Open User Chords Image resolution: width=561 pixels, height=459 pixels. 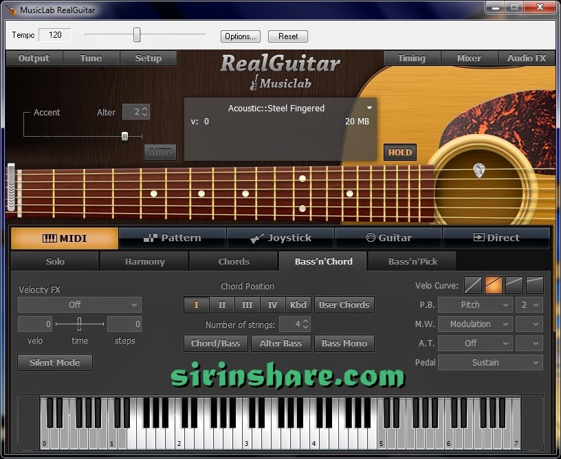(344, 305)
